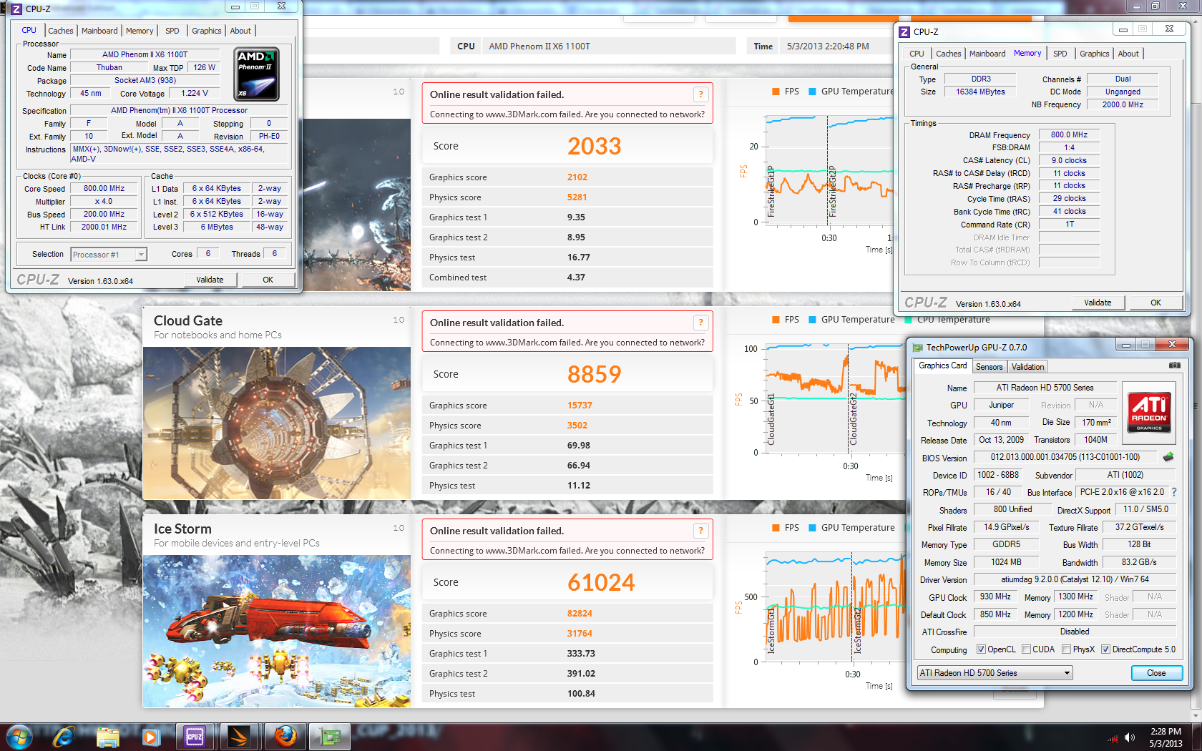The height and width of the screenshot is (751, 1202).
Task: Open Windows Explorer folder taskbar icon
Action: 107,737
